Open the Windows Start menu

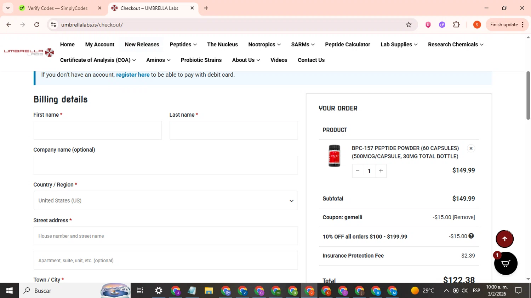[x=10, y=291]
